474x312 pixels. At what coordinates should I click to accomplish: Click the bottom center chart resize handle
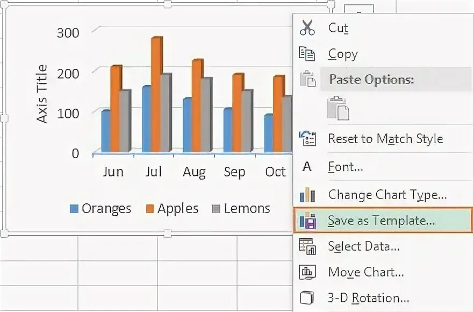pos(168,233)
